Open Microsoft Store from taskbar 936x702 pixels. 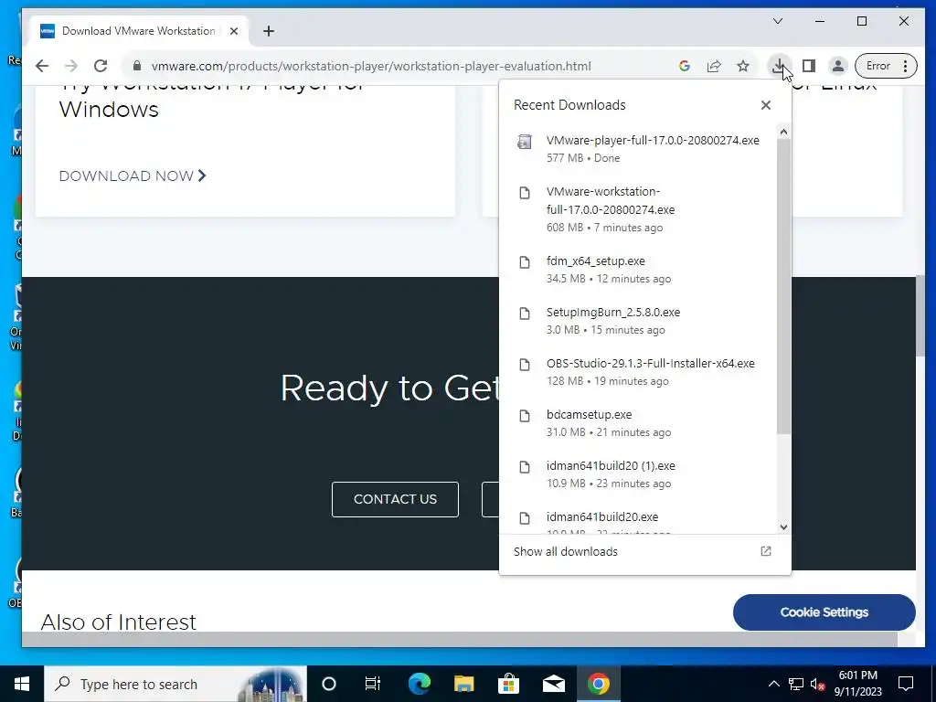click(x=508, y=684)
